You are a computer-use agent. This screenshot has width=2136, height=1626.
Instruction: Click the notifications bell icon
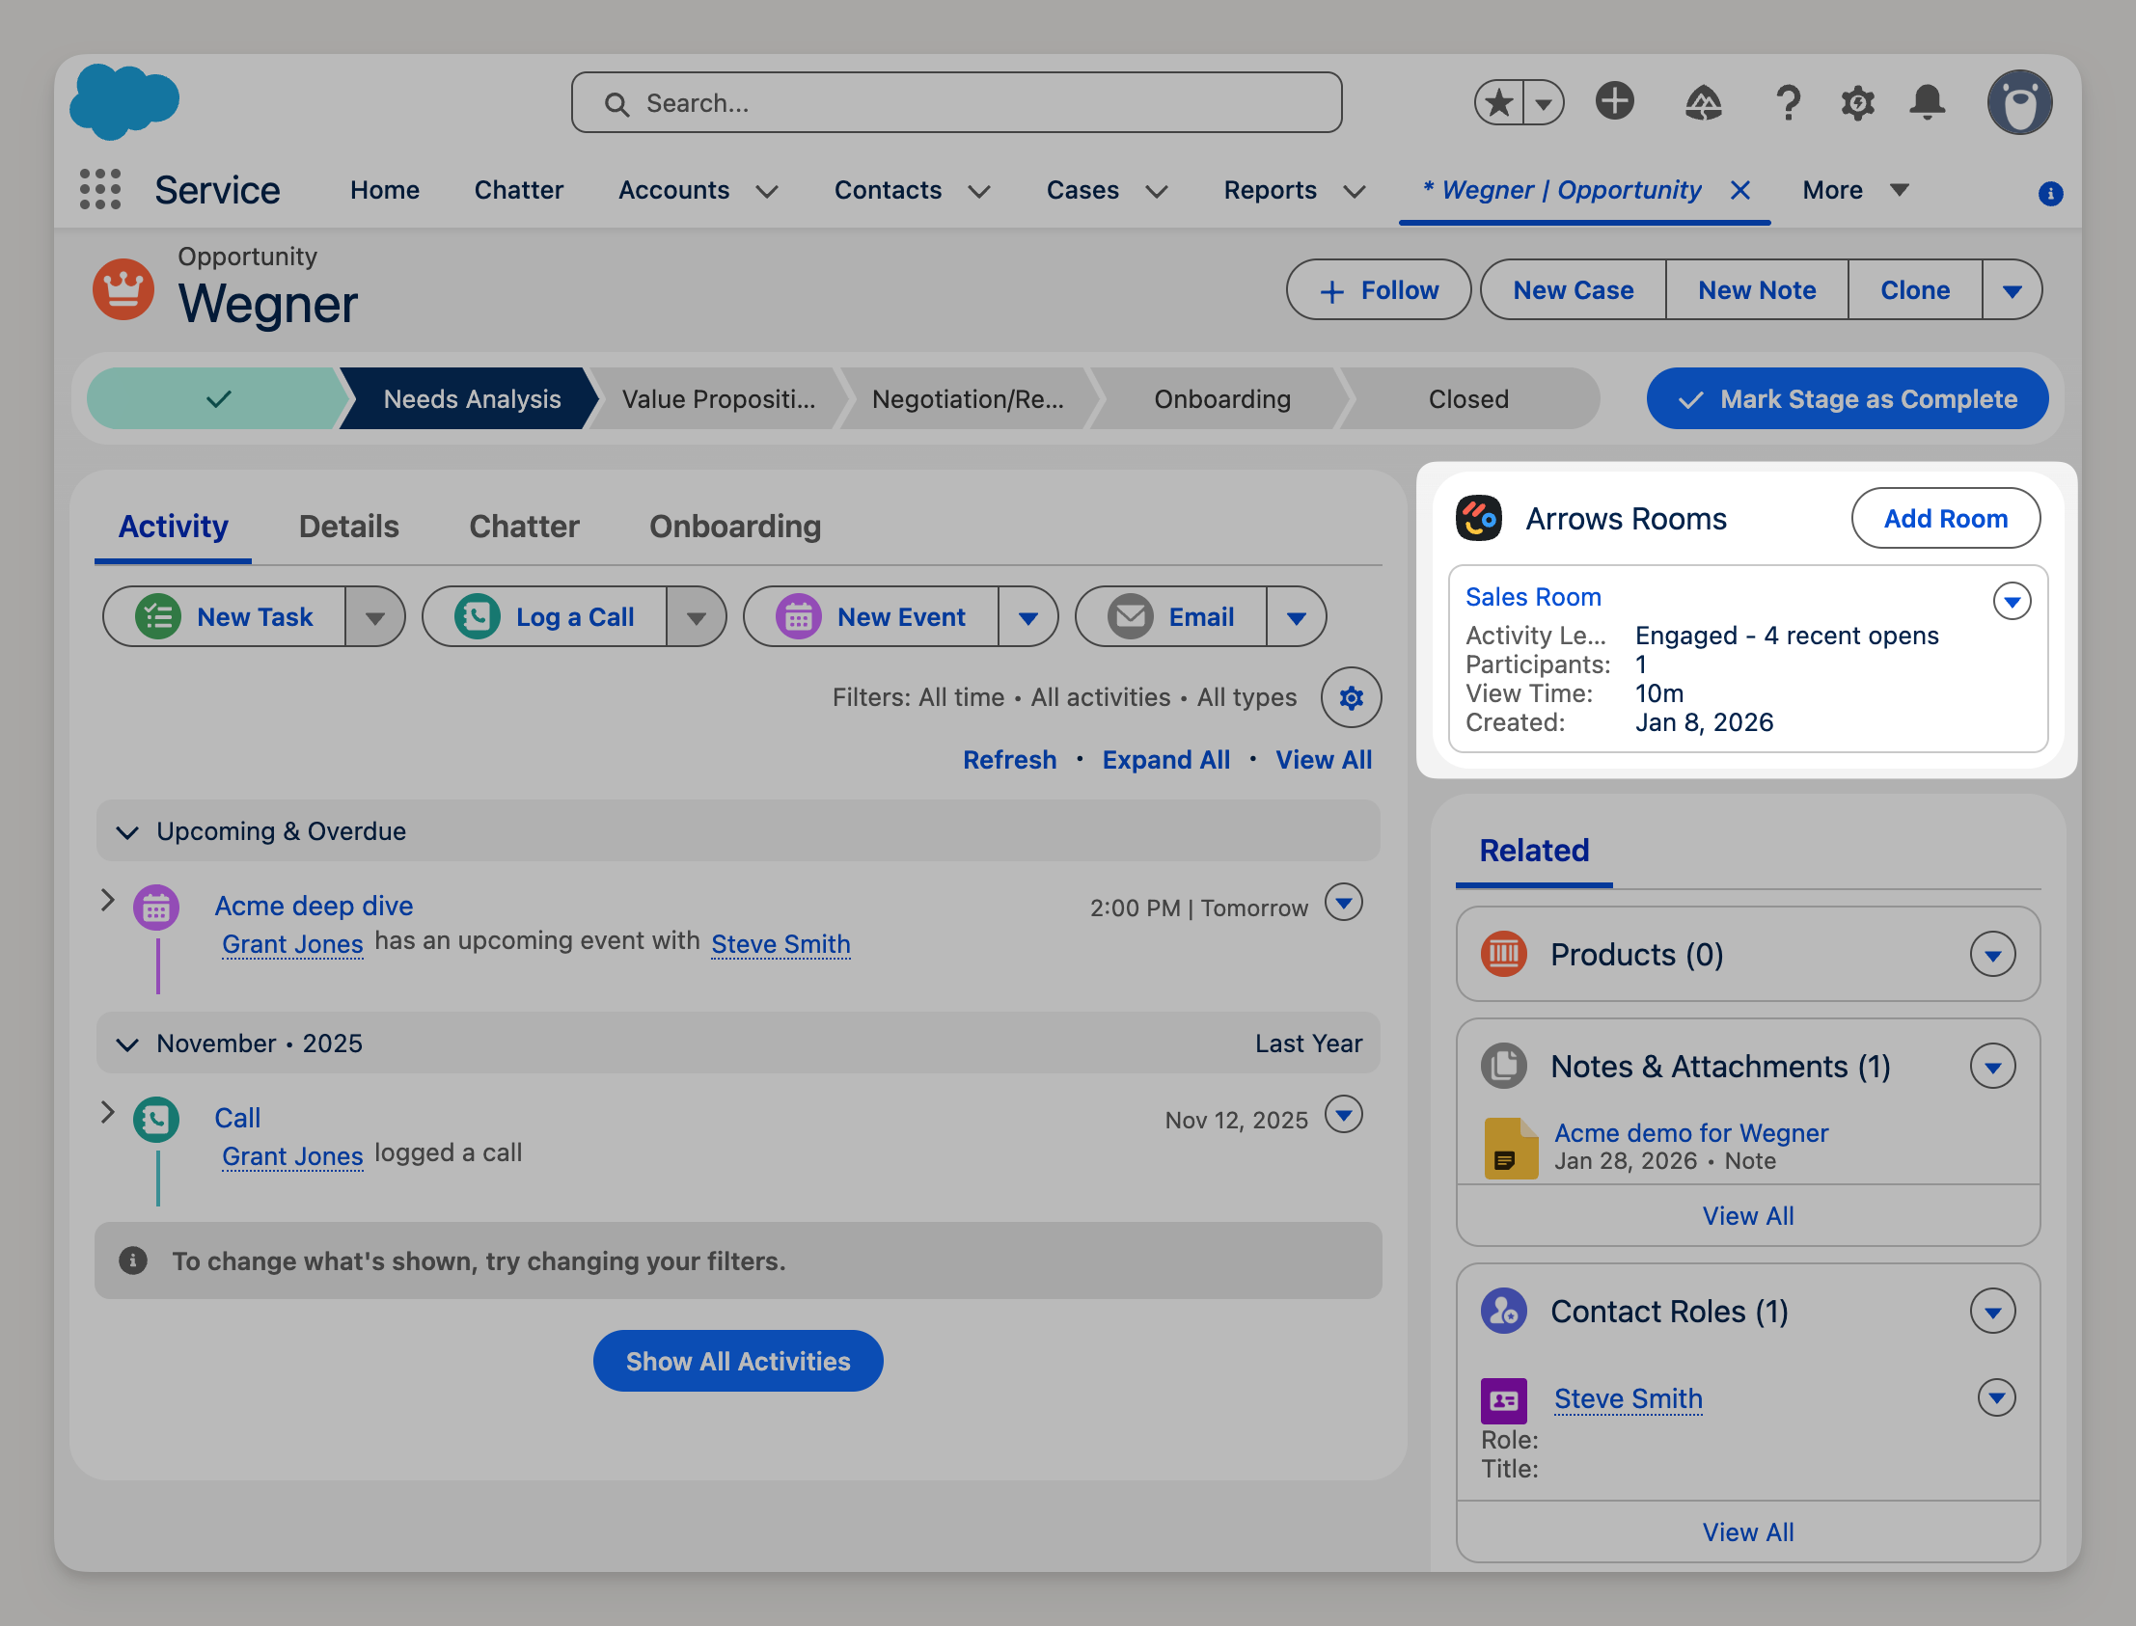pyautogui.click(x=1927, y=102)
